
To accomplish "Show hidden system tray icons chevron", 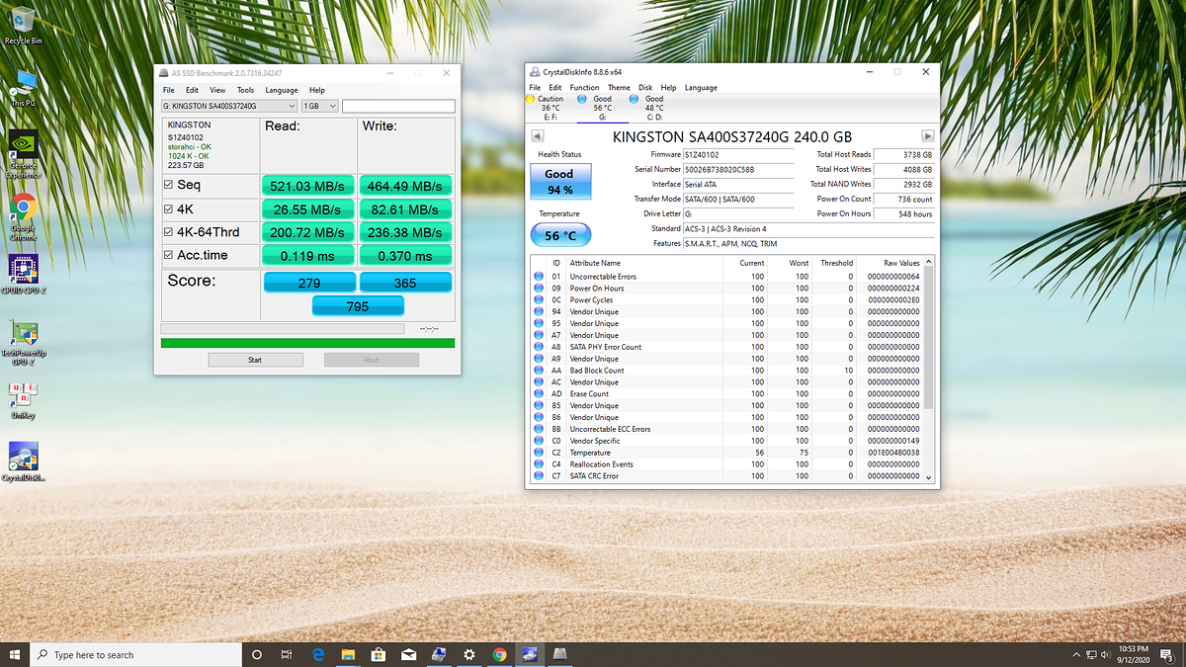I will pyautogui.click(x=1075, y=654).
